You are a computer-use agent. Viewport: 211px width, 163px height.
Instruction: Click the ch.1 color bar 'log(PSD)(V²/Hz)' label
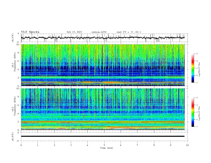click(199, 70)
